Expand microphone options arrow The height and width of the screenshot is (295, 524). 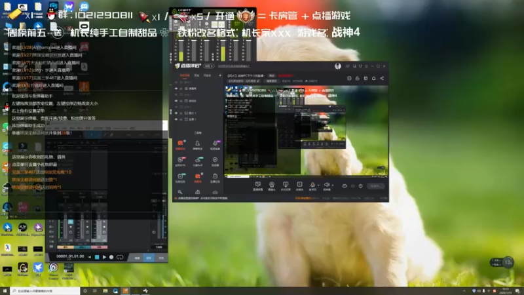click(x=318, y=185)
